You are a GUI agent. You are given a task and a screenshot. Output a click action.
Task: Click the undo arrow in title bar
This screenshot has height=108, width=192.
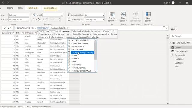[x=3, y=3]
